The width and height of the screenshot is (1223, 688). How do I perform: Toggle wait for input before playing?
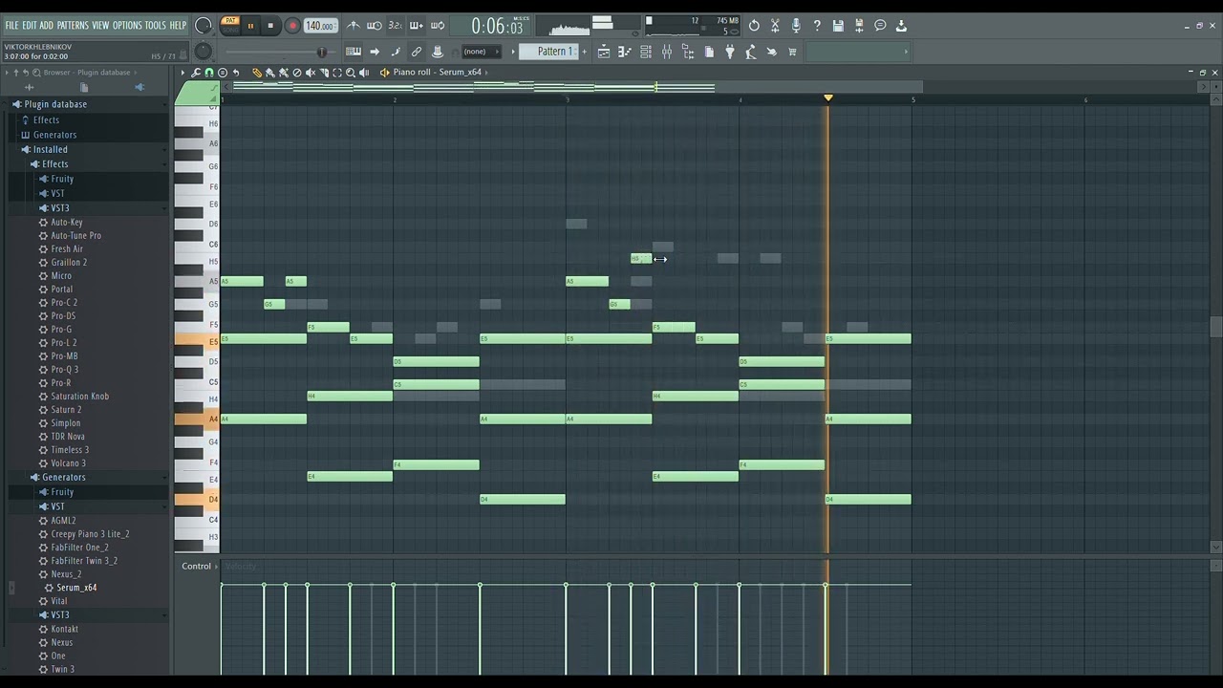tap(375, 26)
